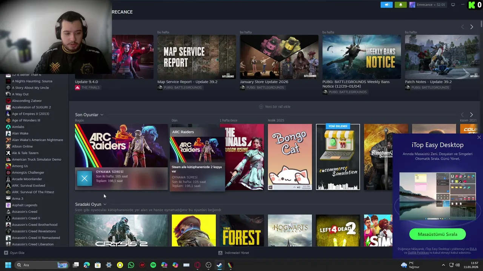The image size is (483, 271).
Task: Open Opera browser from taskbar
Action: click(197, 265)
